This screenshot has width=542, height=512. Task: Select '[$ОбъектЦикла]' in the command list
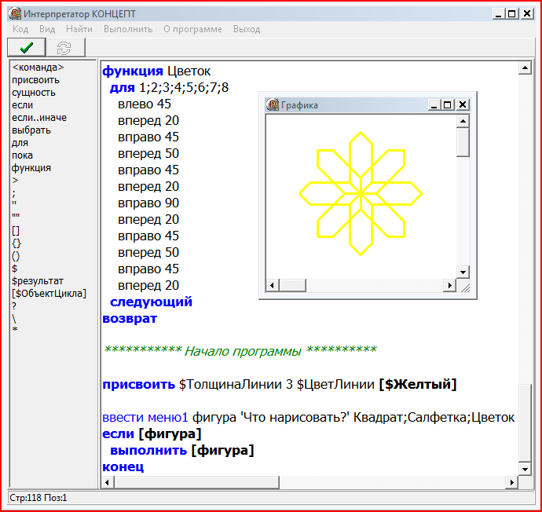pos(49,294)
